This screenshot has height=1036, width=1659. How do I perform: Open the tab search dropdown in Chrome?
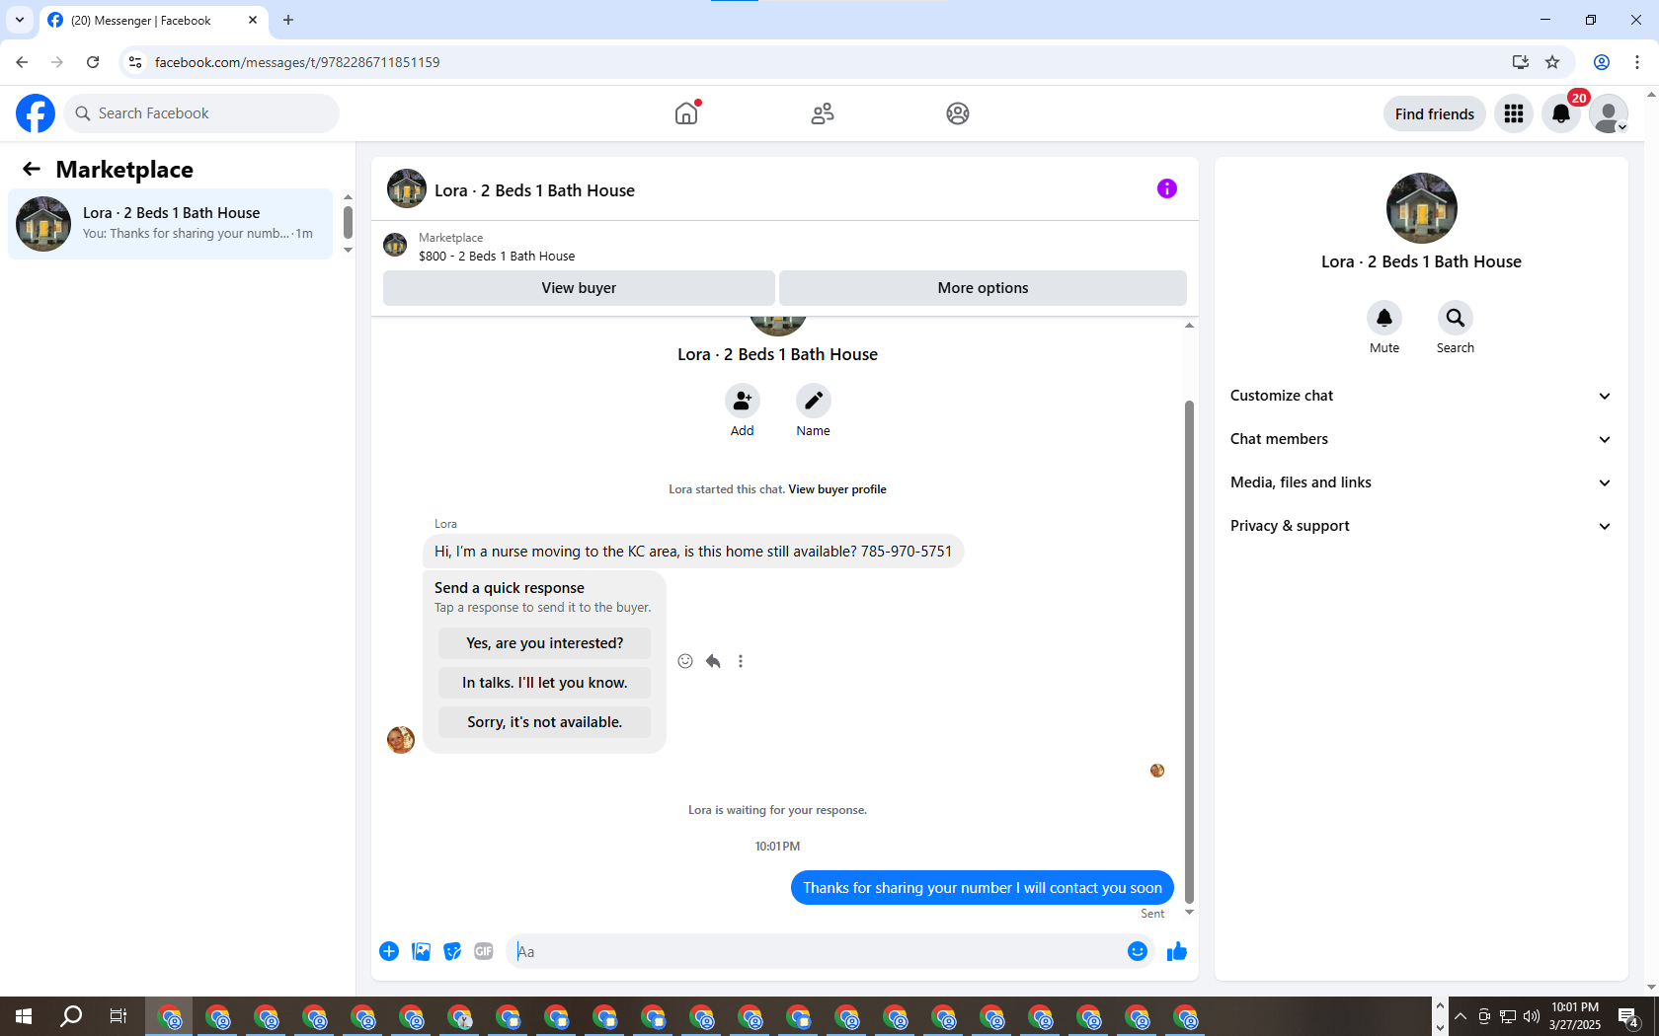tap(20, 20)
